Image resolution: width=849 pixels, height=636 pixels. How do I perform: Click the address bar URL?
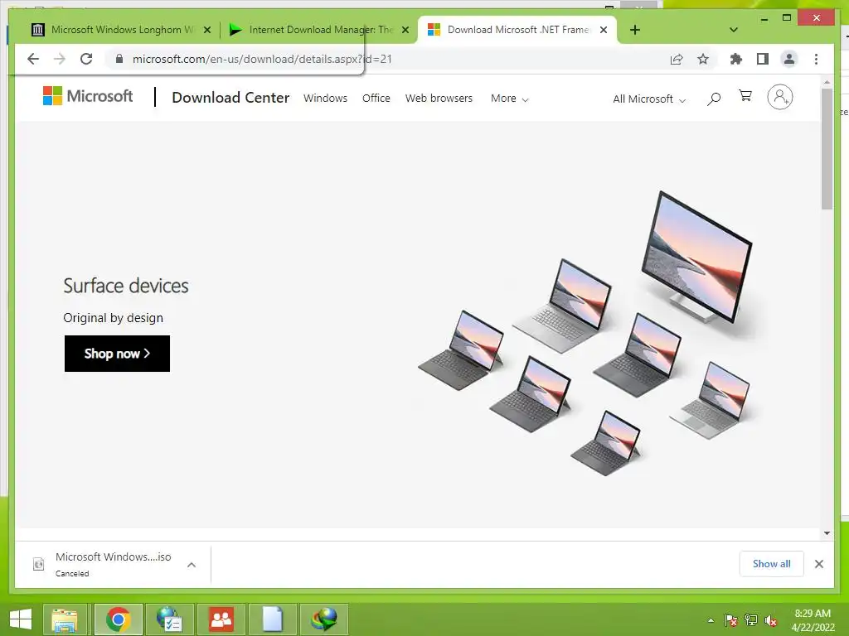pyautogui.click(x=262, y=59)
